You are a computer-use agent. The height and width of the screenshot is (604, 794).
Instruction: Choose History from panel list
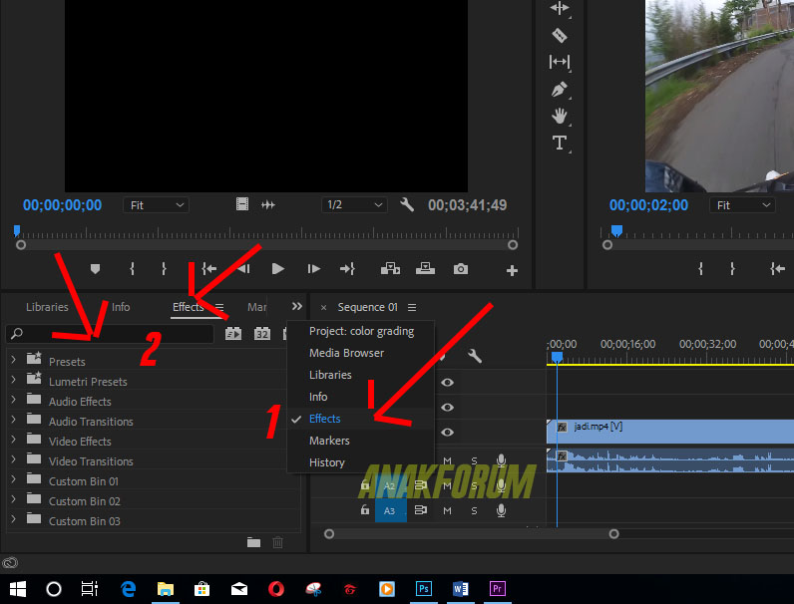(x=360, y=462)
